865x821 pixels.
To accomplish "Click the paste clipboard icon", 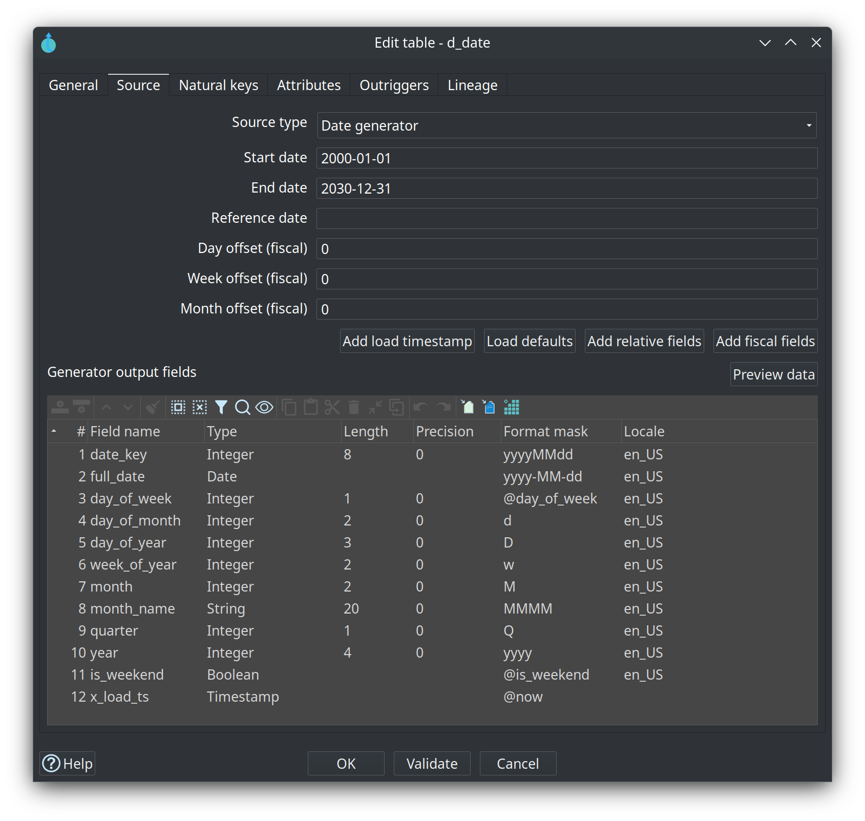I will point(310,407).
